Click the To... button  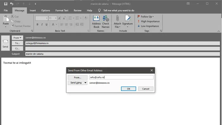pyautogui.click(x=17, y=43)
